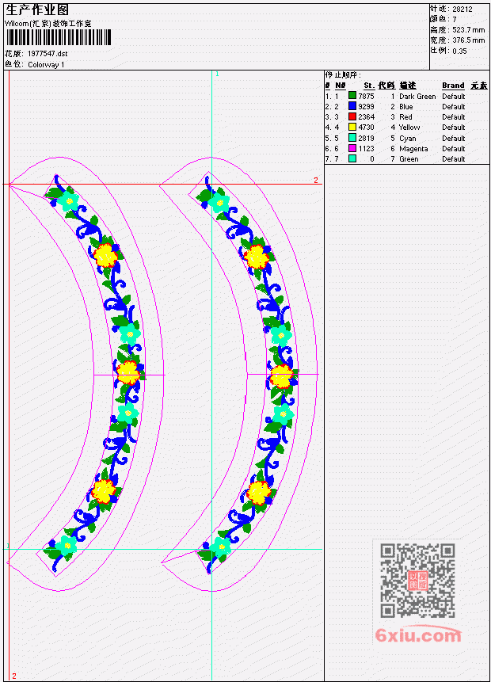Click the 'Dark Green' description text
Screen dimensions: 491x682
coord(417,96)
